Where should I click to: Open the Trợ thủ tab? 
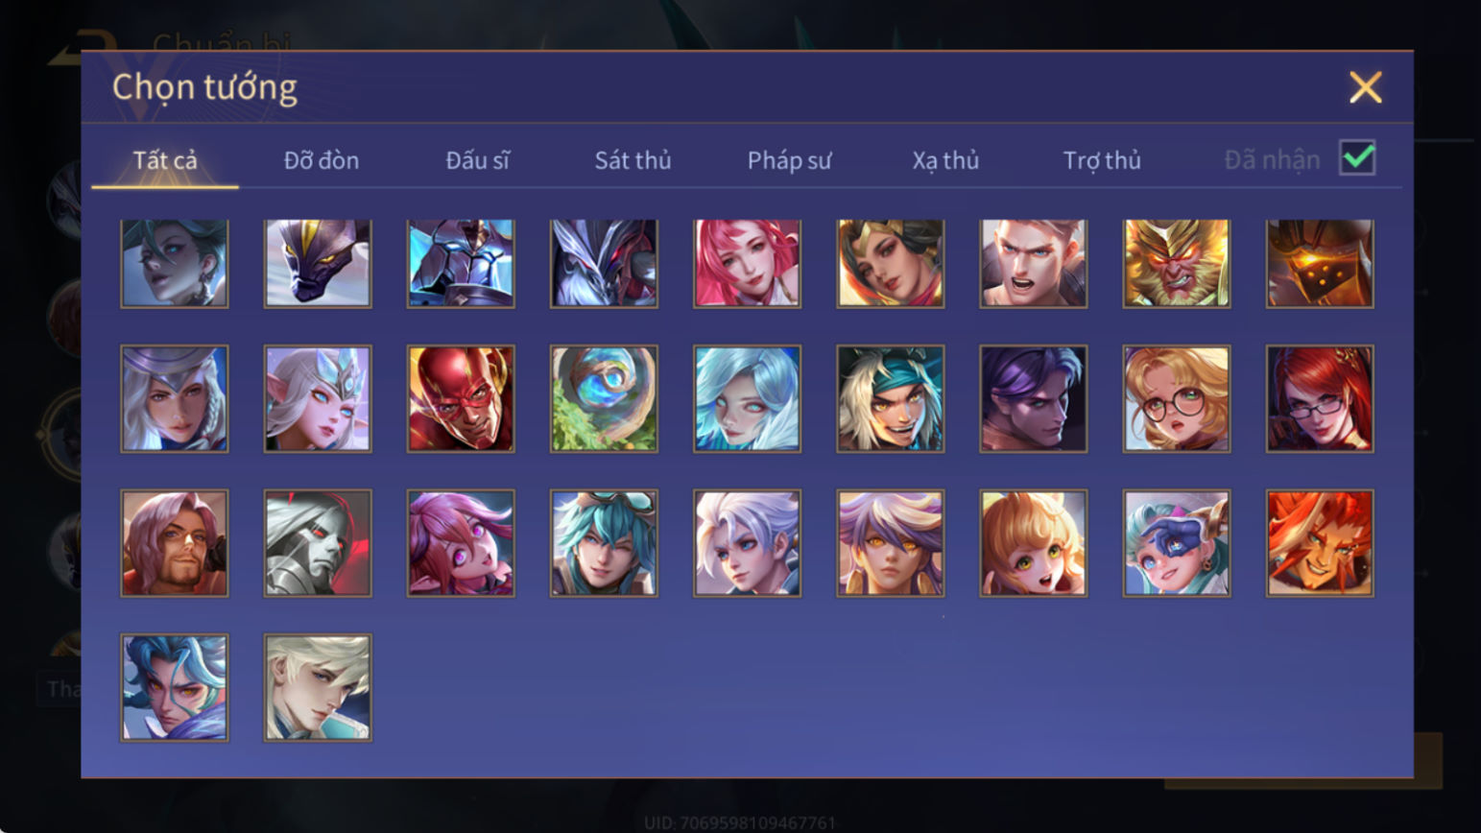click(x=1102, y=160)
